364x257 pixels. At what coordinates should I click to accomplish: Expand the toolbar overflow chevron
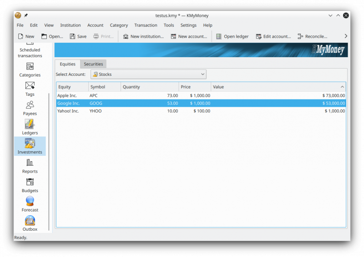click(346, 36)
